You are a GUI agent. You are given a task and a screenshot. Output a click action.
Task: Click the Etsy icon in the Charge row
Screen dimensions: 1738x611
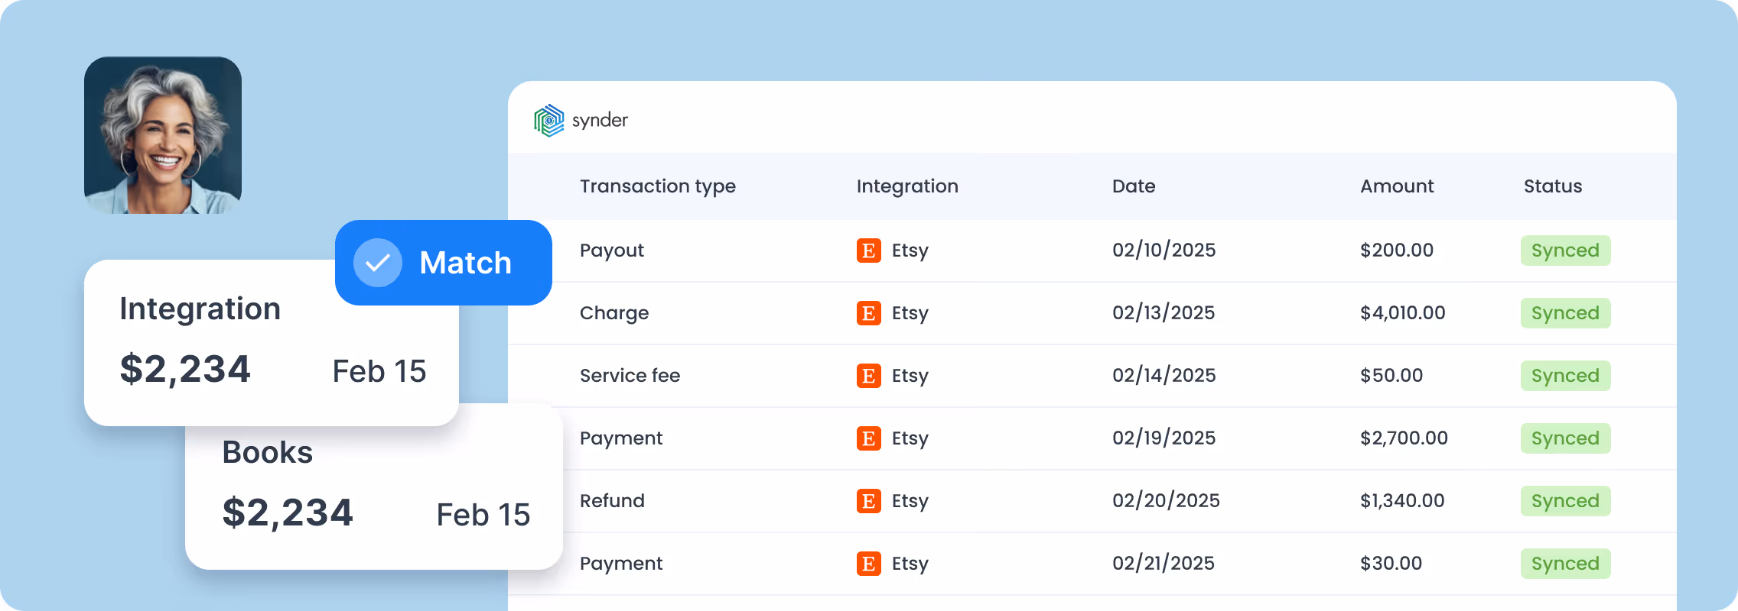click(868, 313)
